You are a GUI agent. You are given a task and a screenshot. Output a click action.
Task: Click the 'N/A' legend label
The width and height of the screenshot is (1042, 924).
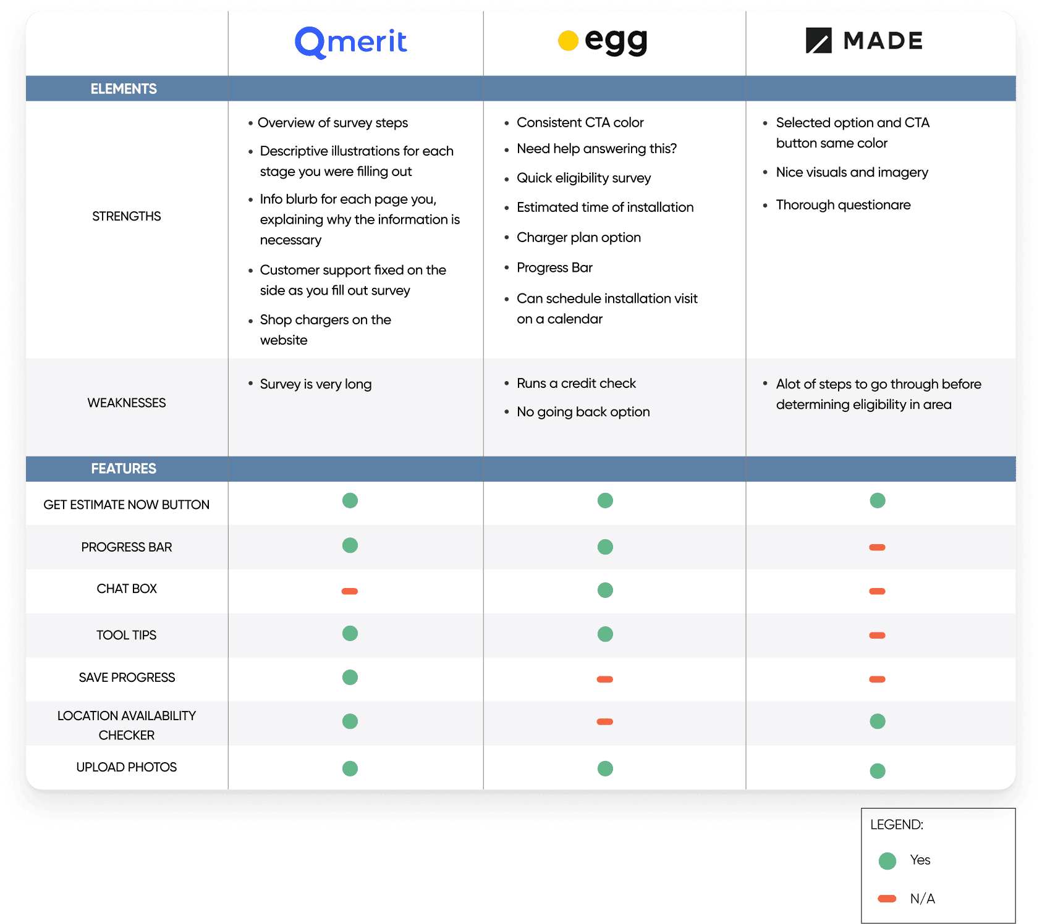pyautogui.click(x=922, y=899)
